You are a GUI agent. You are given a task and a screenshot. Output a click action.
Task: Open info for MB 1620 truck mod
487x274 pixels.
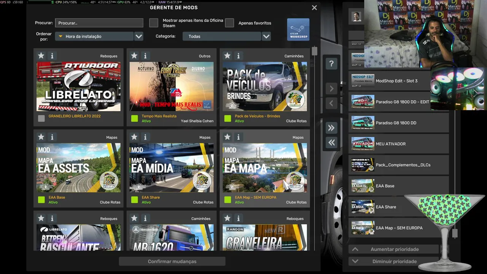coord(145,218)
